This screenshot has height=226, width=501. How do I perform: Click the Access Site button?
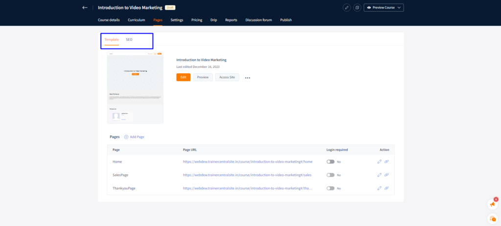[227, 77]
